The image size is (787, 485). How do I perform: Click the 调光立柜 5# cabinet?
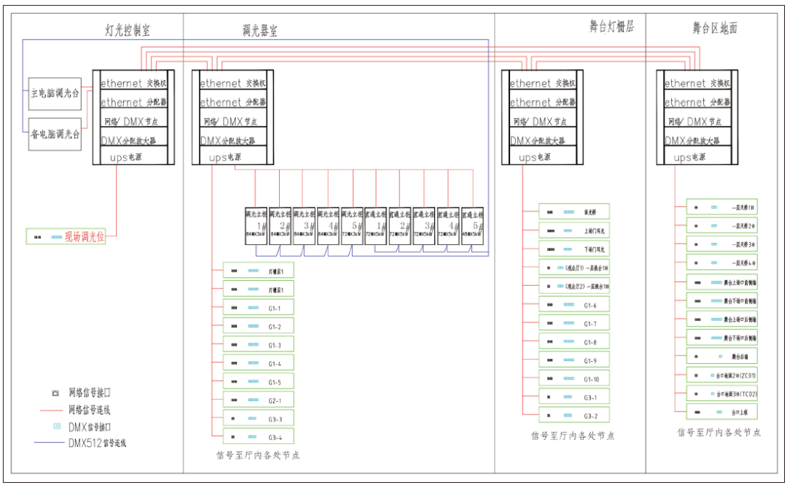352,225
